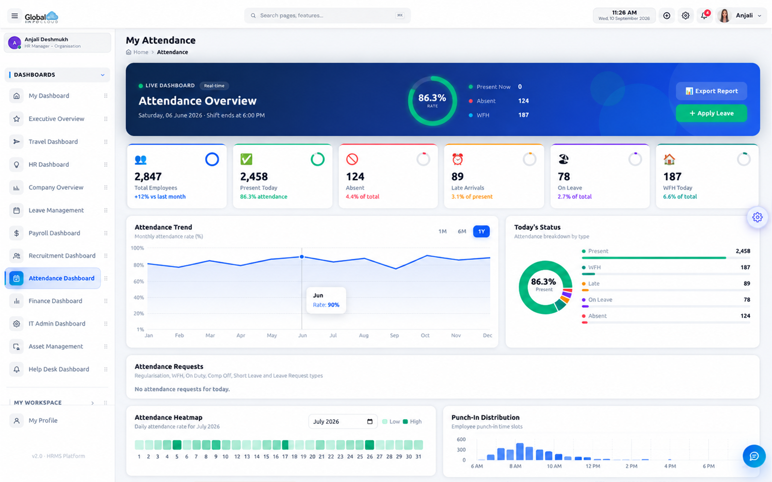Open Attendance Dashboard in sidebar
The height and width of the screenshot is (482, 772).
pyautogui.click(x=53, y=278)
